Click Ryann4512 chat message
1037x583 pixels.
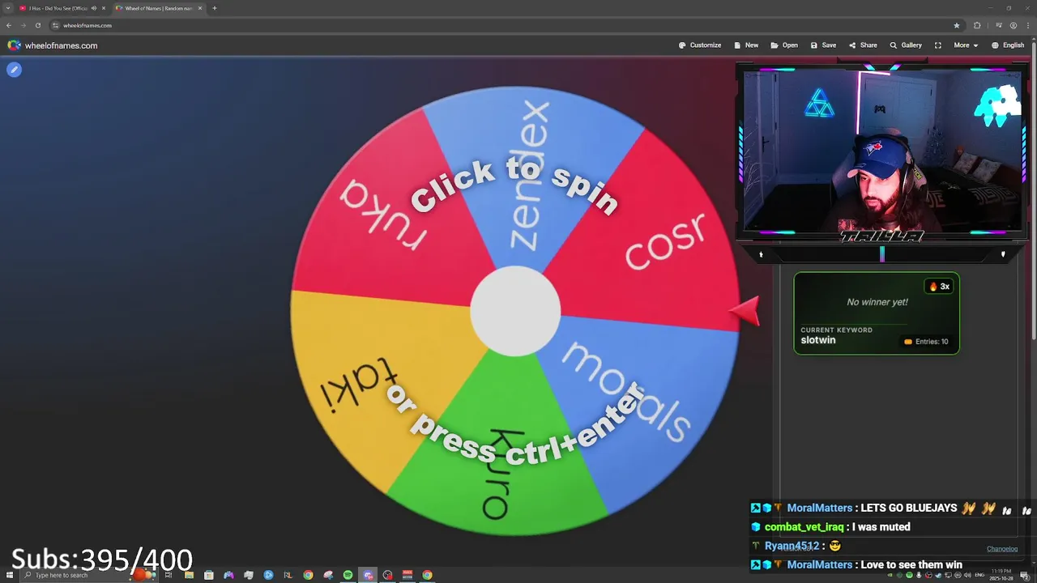click(797, 547)
